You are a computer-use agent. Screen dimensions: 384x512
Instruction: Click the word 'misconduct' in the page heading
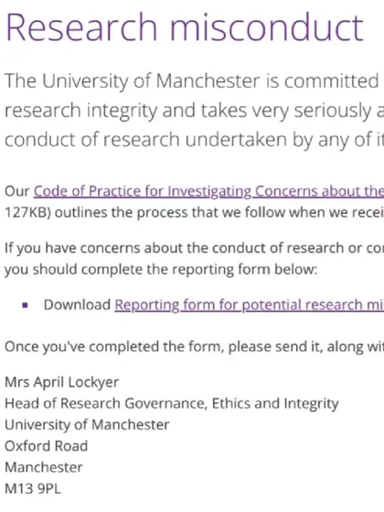click(x=266, y=27)
